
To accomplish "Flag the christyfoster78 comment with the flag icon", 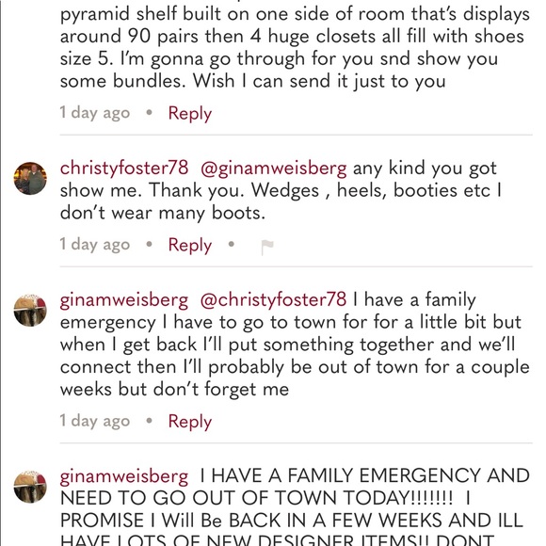I will [267, 247].
